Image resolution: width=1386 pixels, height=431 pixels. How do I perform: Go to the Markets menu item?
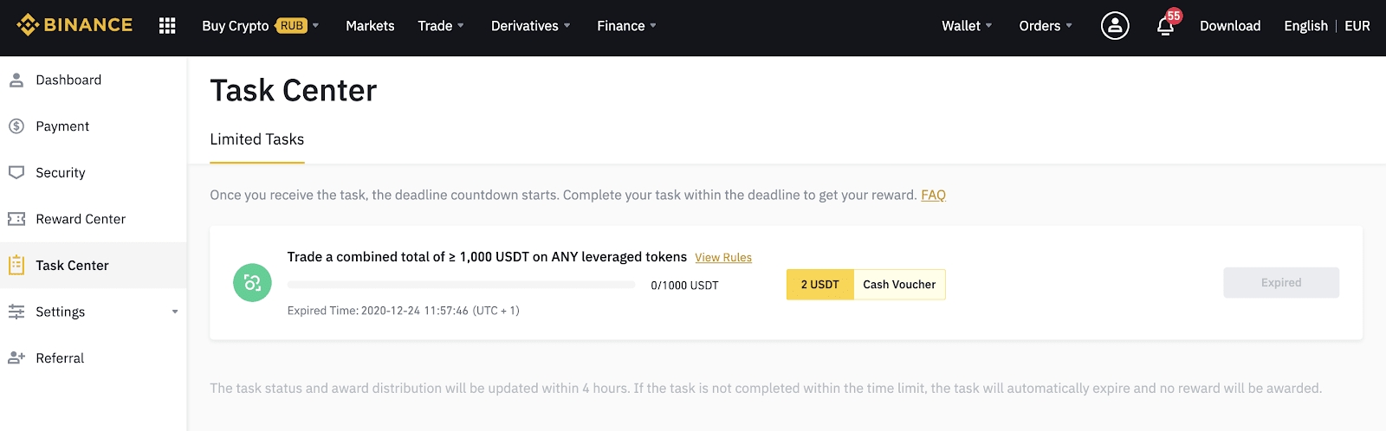pos(370,26)
